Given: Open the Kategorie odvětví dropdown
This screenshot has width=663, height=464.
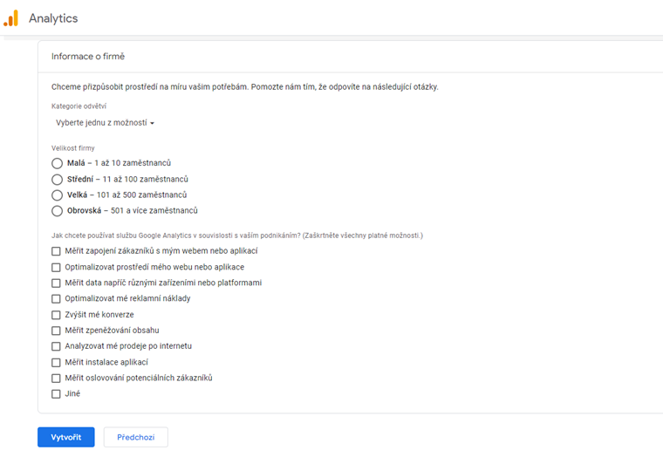Looking at the screenshot, I should click(105, 123).
